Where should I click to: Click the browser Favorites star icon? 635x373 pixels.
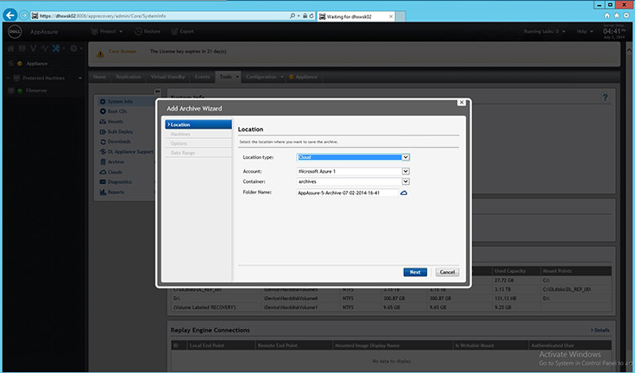pyautogui.click(x=616, y=16)
